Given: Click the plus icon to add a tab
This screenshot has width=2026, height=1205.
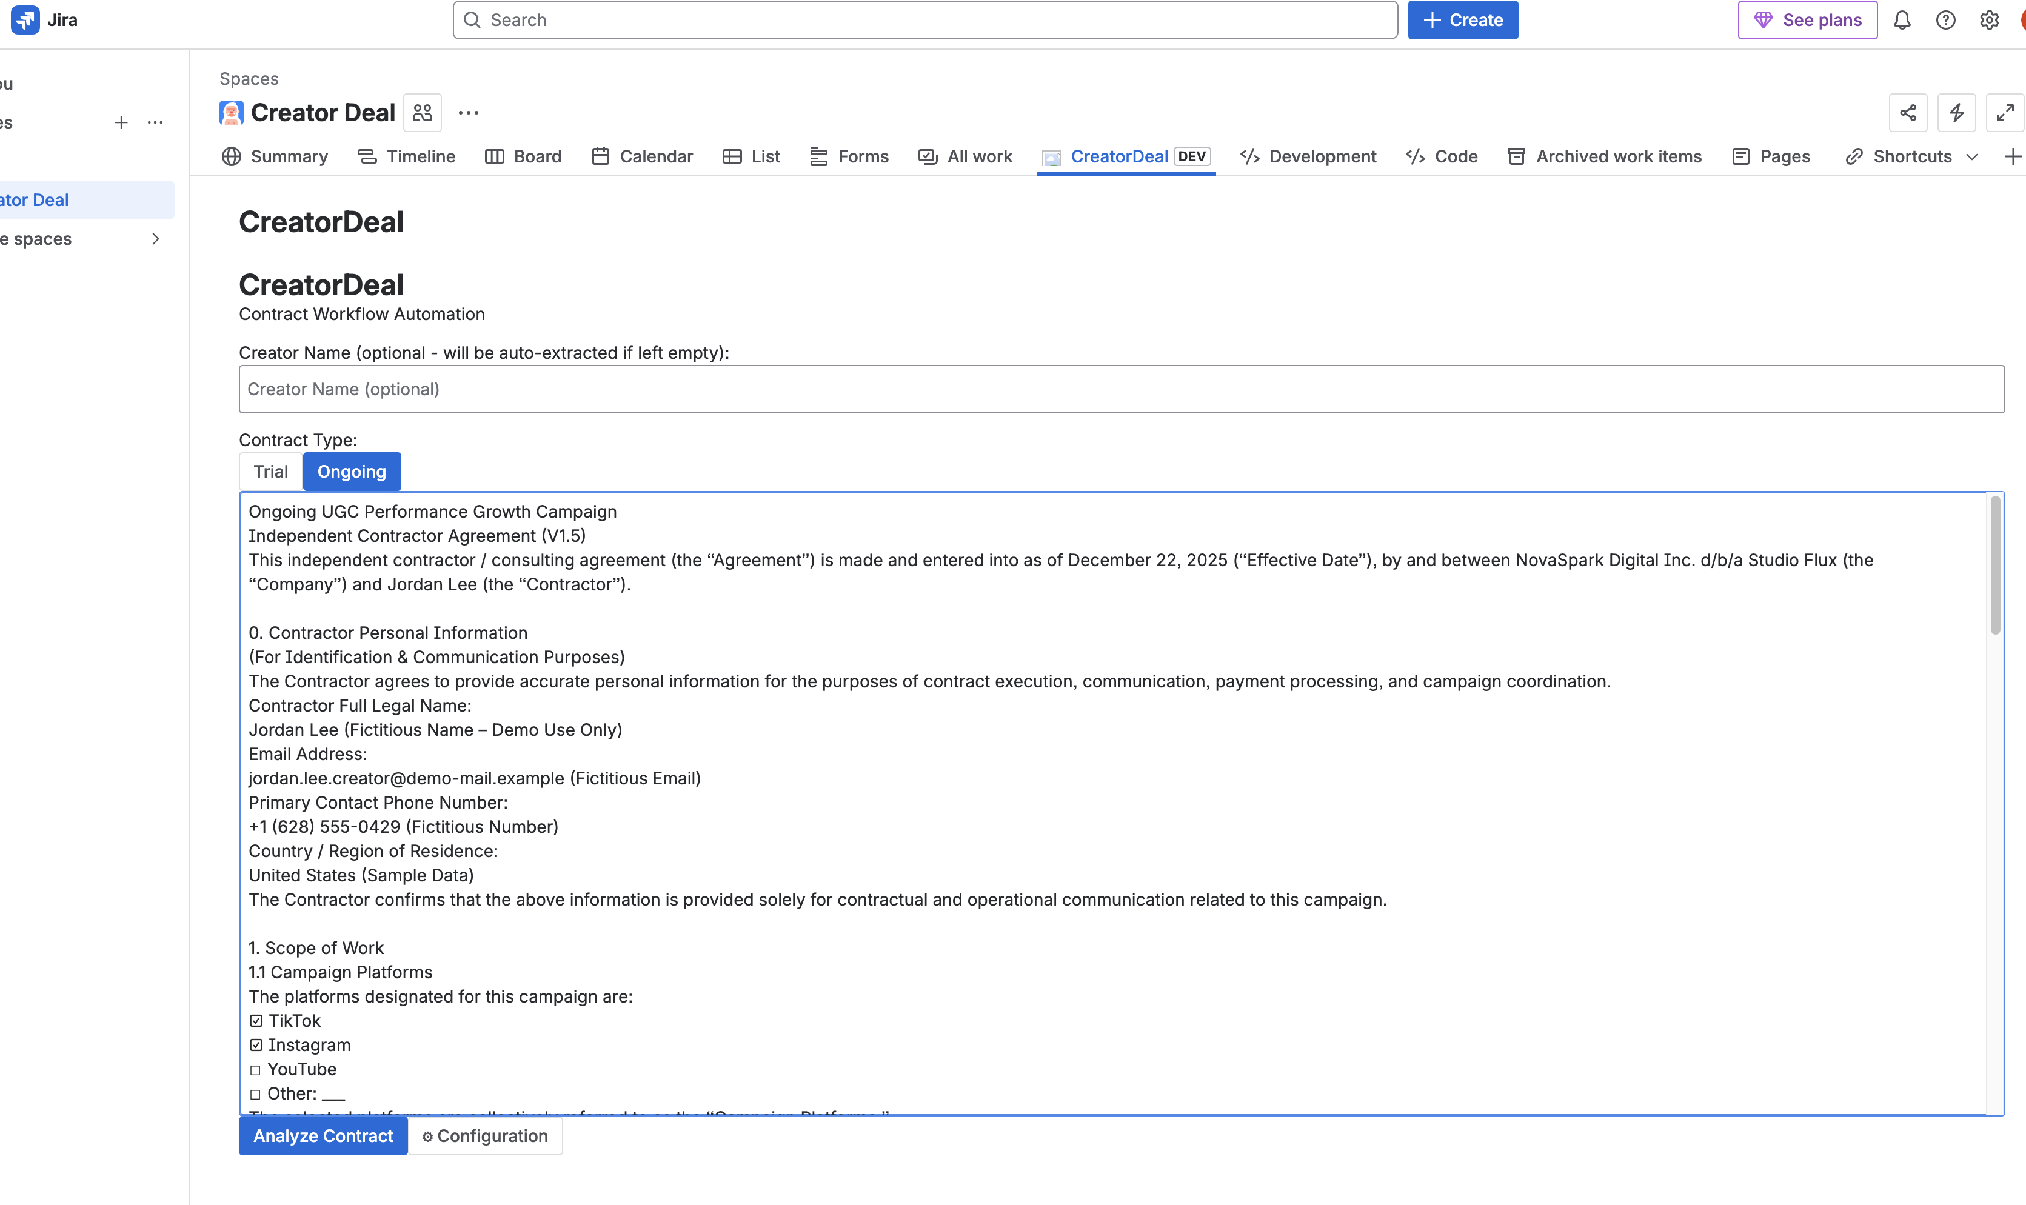Looking at the screenshot, I should [x=2012, y=157].
